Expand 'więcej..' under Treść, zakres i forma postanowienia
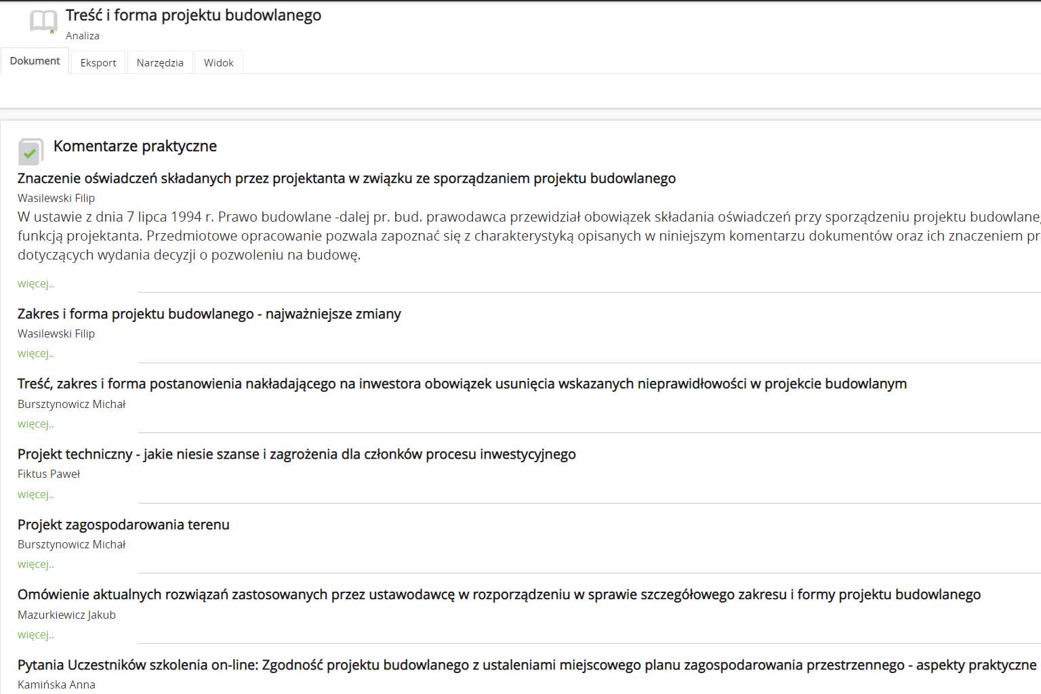The image size is (1041, 694). coord(35,424)
